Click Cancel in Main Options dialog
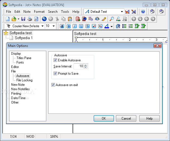 (x=126, y=119)
